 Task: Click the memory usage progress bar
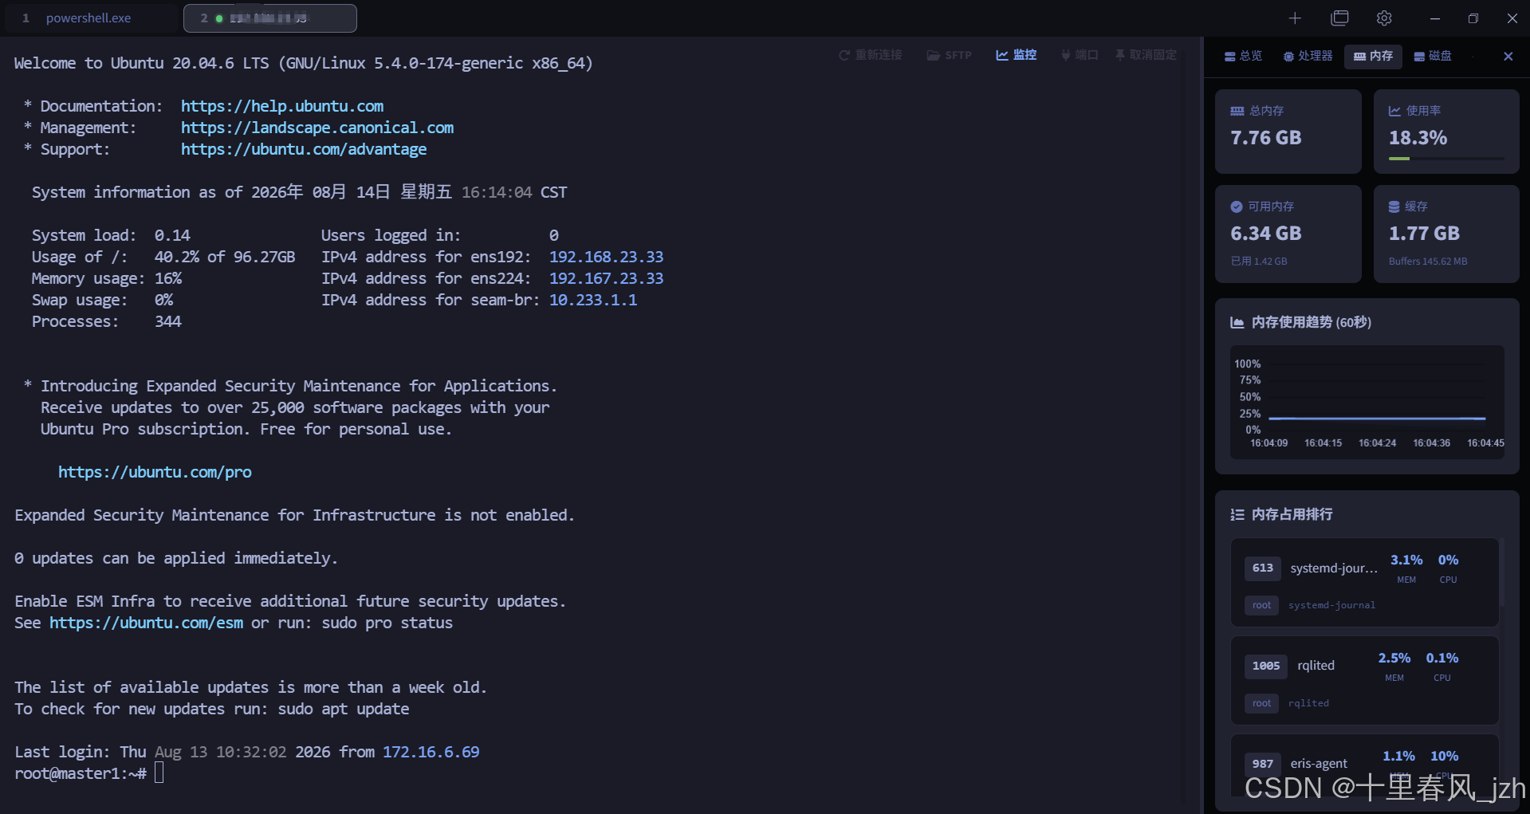pos(1446,159)
